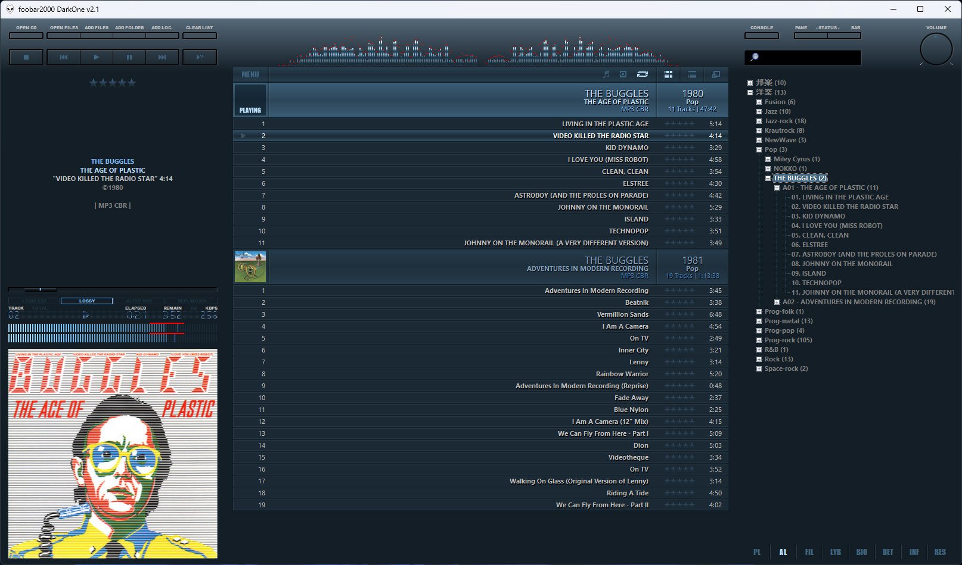Image resolution: width=962 pixels, height=565 pixels.
Task: Switch to the RES tab
Action: 940,552
